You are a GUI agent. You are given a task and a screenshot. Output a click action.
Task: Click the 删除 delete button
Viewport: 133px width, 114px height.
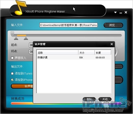tap(89, 99)
